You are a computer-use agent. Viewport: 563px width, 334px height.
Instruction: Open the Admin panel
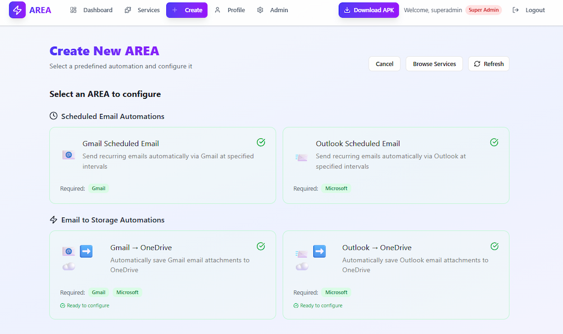[x=273, y=10]
